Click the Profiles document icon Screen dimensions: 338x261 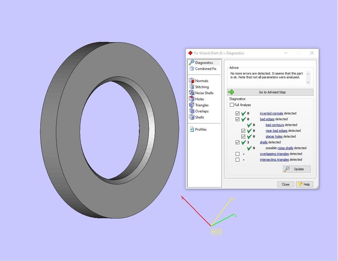[192, 129]
